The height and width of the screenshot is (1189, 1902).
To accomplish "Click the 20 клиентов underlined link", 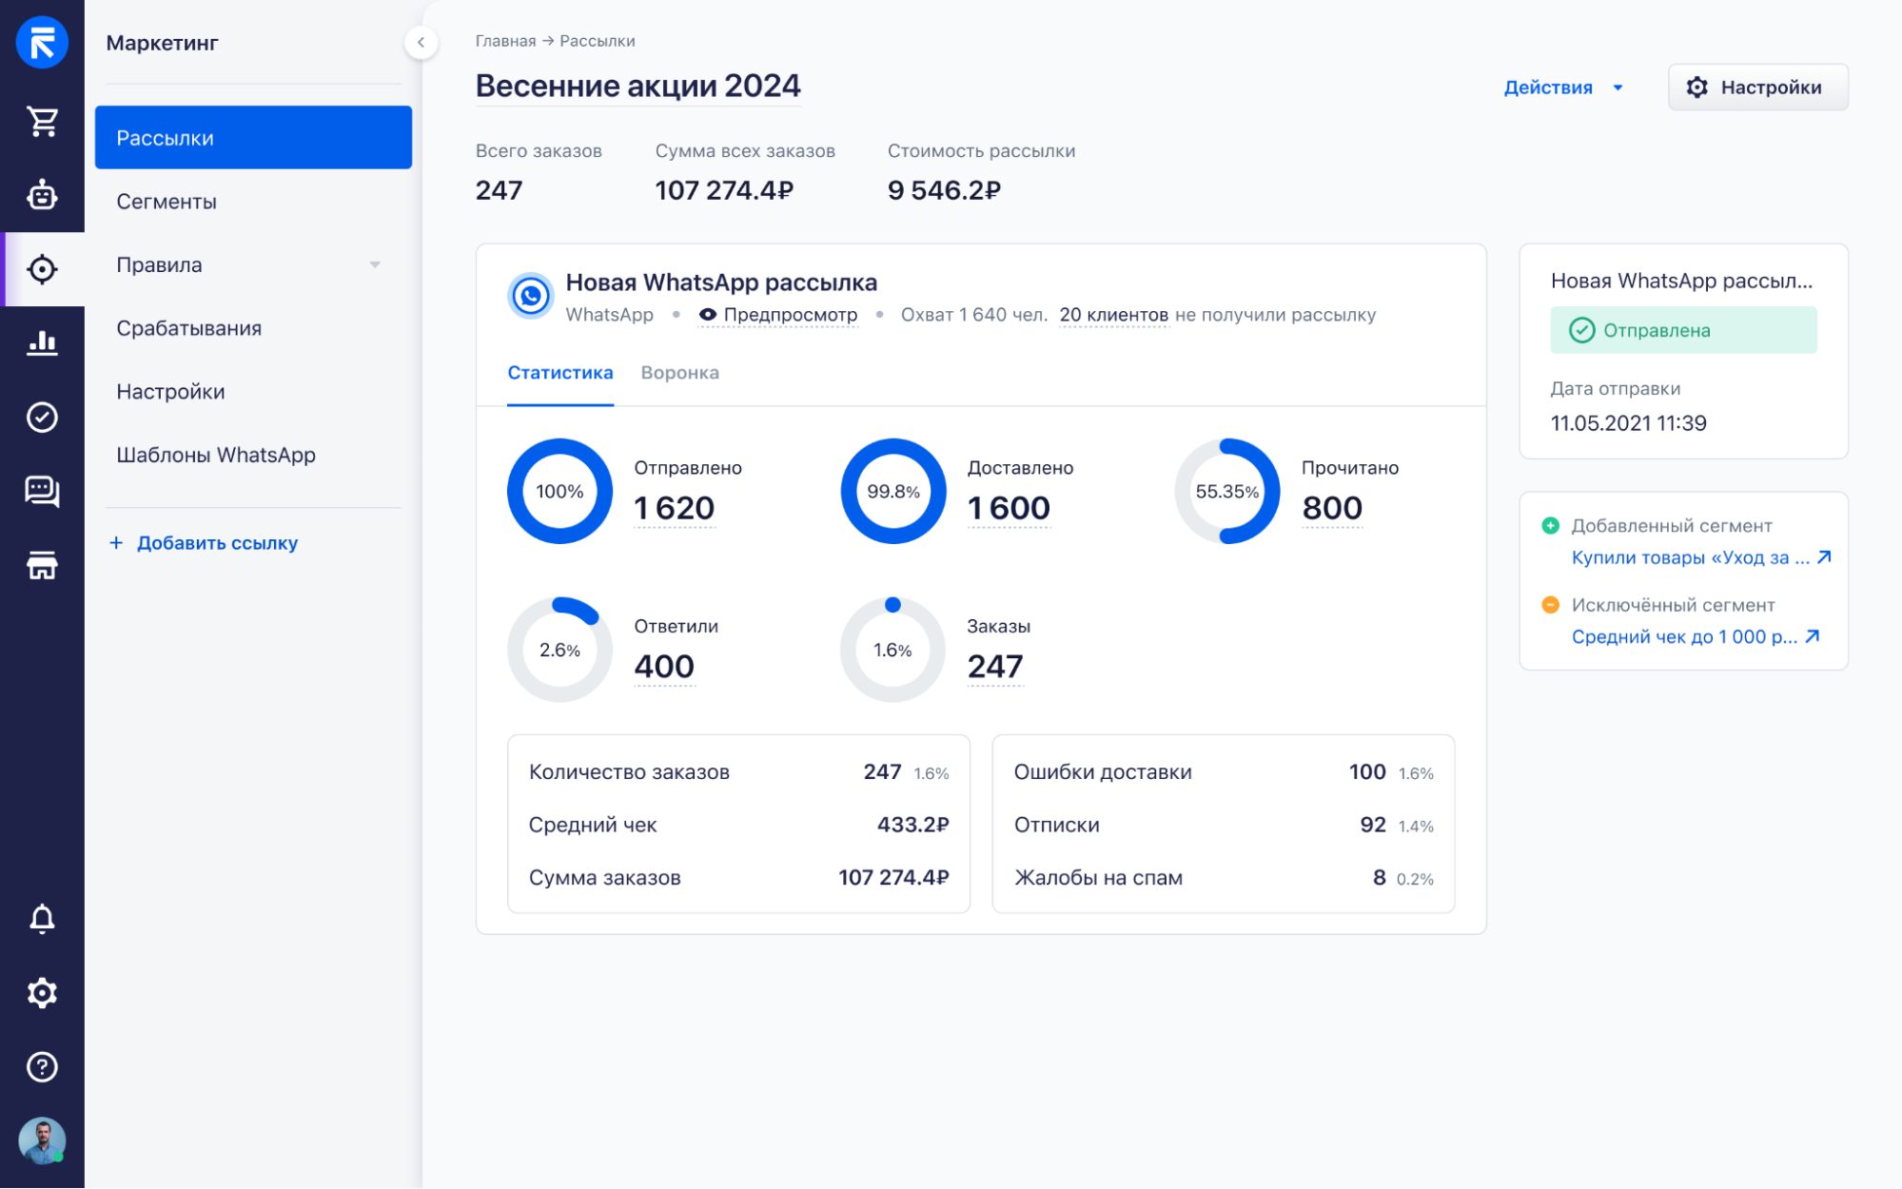I will pyautogui.click(x=1113, y=315).
